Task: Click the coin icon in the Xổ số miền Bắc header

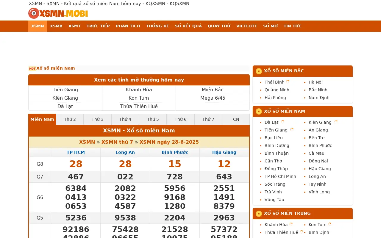Action: pyautogui.click(x=259, y=71)
